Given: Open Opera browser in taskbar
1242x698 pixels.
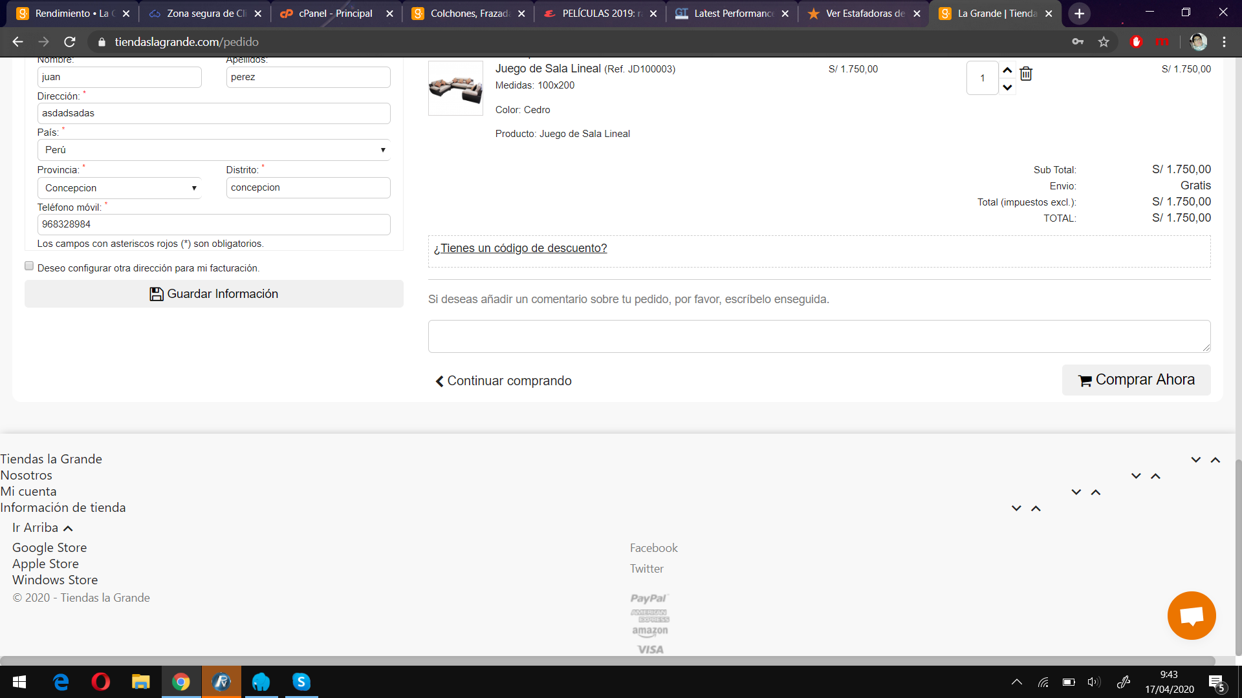Looking at the screenshot, I should click(x=101, y=682).
